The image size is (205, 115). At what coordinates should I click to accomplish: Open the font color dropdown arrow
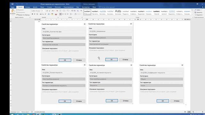click(58, 14)
